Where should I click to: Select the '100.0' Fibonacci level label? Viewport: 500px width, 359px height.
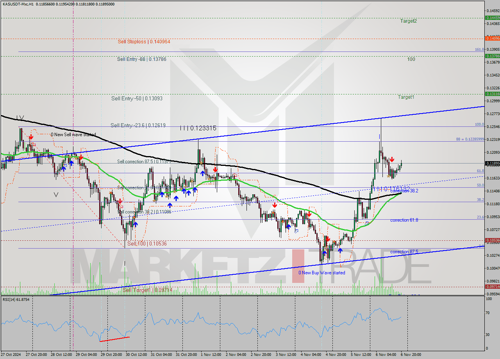coord(480,124)
